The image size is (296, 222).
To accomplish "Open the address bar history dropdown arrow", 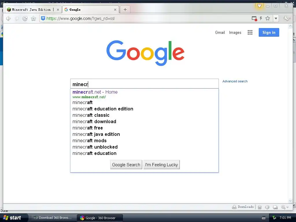I will click(276, 18).
